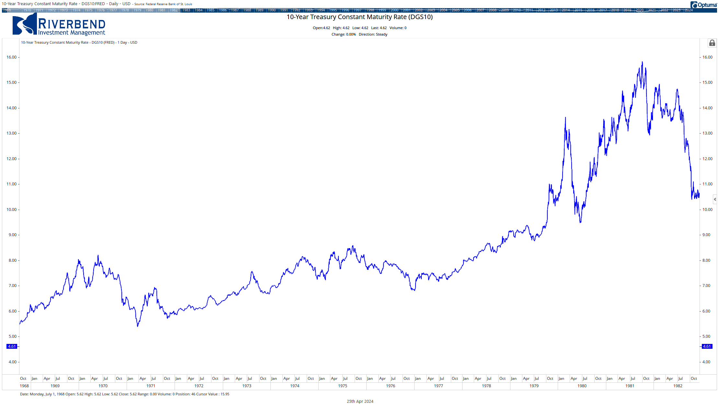Click 1975 in the highlighted timeline range
Image resolution: width=719 pixels, height=407 pixels.
[x=88, y=10]
